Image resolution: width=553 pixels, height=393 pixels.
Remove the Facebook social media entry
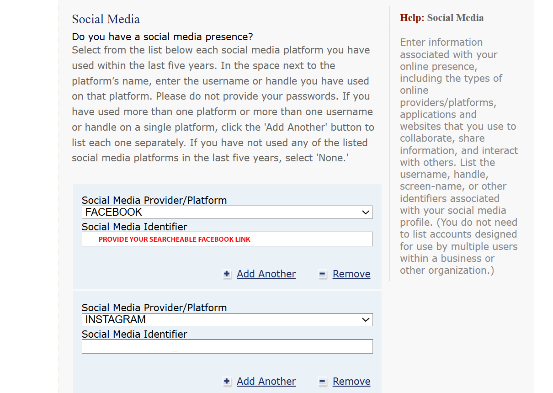coord(351,274)
